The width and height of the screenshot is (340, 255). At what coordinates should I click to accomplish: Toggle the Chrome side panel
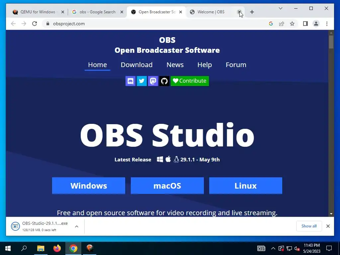(305, 24)
